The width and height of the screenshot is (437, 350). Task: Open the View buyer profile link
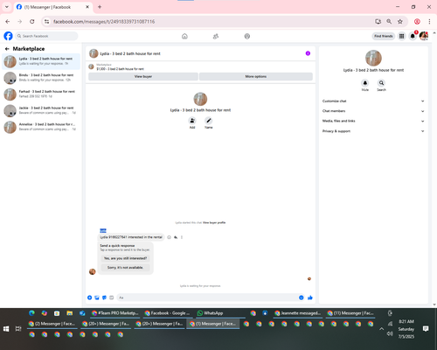pyautogui.click(x=214, y=222)
